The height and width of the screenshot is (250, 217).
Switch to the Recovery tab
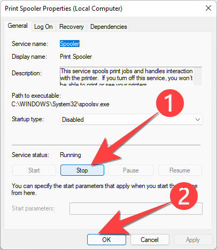[72, 27]
